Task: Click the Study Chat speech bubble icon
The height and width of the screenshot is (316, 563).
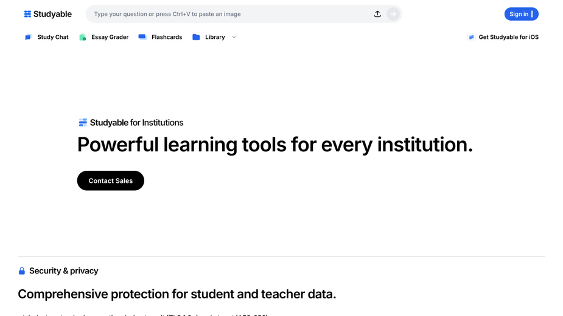Action: 28,37
